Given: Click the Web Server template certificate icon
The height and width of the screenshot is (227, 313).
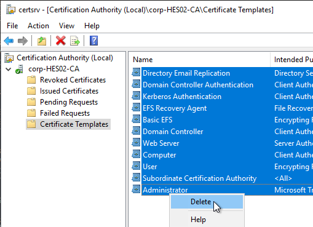Looking at the screenshot, I should tap(136, 143).
